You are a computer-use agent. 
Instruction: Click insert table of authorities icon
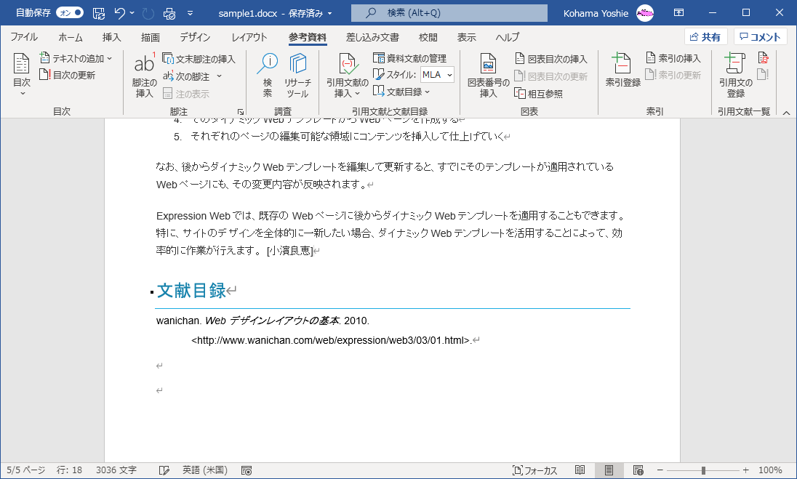pos(763,58)
